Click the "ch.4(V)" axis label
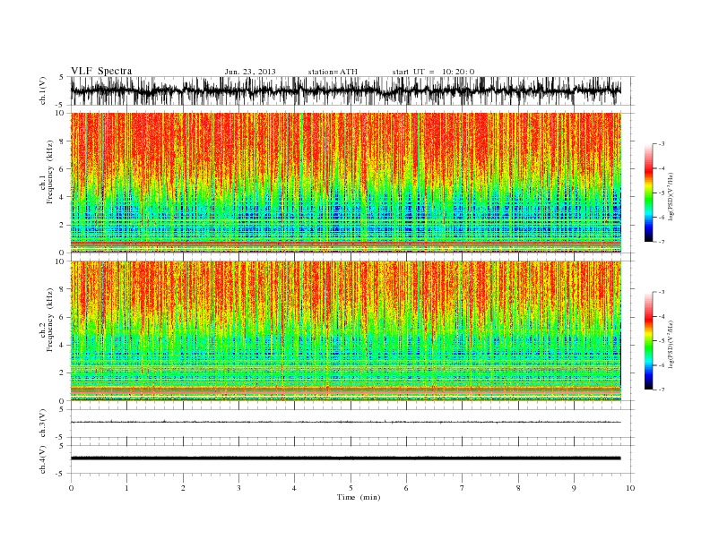The width and height of the screenshot is (710, 548). click(x=42, y=459)
